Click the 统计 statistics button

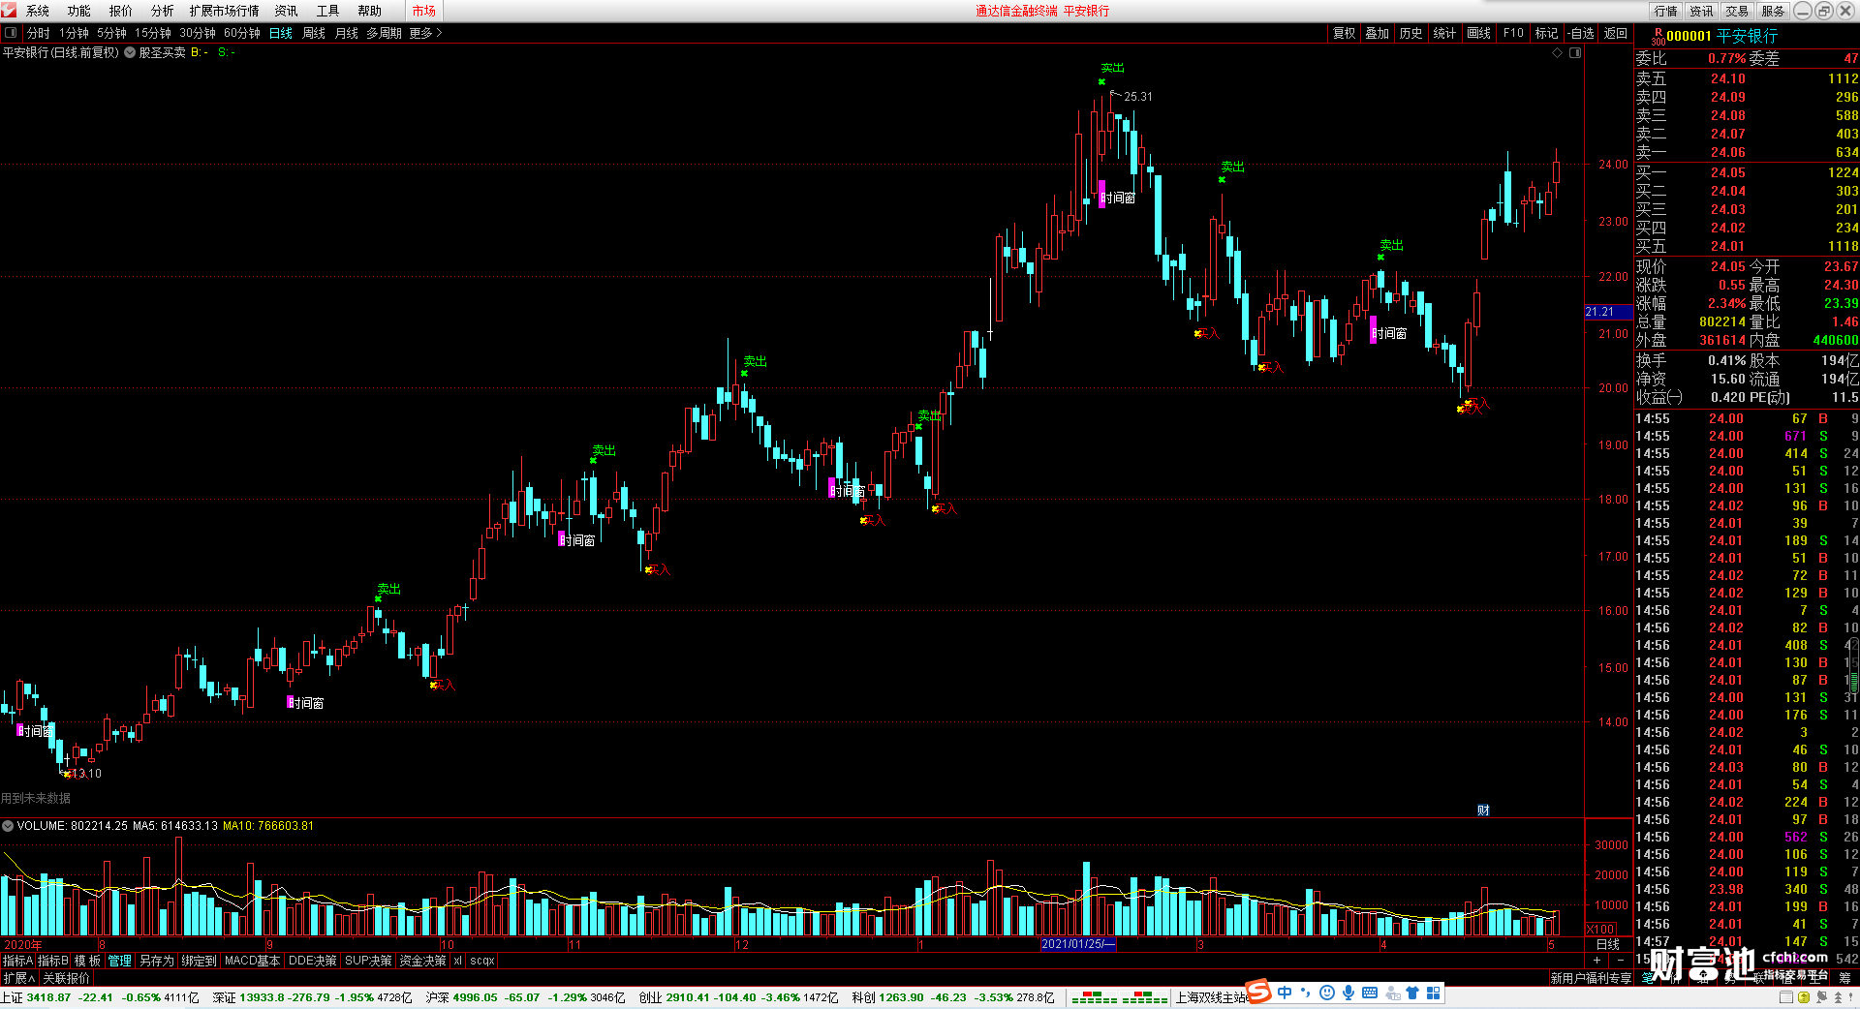click(1444, 33)
